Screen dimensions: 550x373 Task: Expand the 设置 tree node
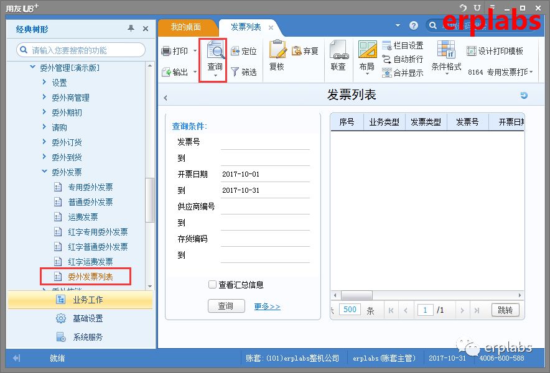(44, 82)
